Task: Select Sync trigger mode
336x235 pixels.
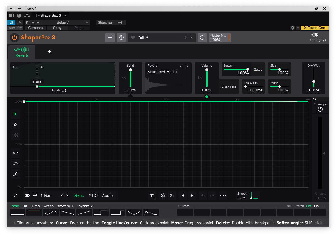Action: point(79,196)
